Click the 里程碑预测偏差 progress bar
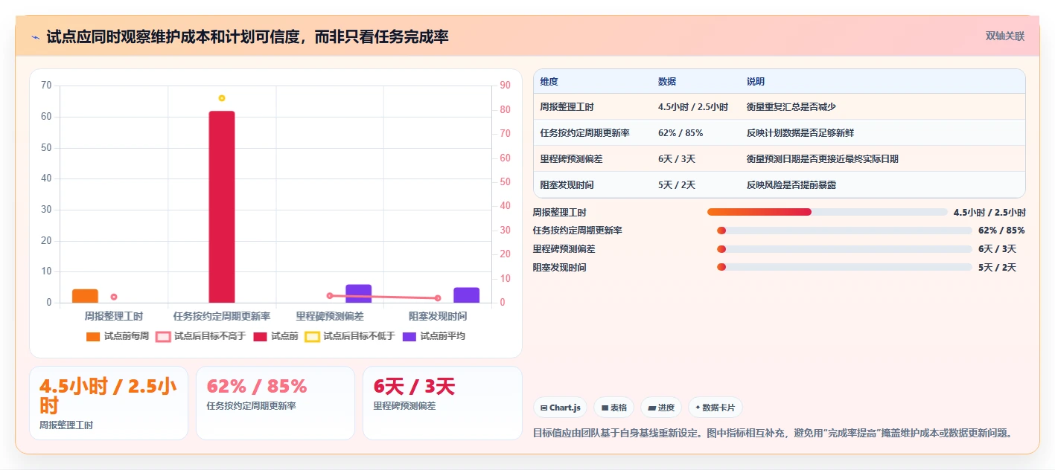 844,249
